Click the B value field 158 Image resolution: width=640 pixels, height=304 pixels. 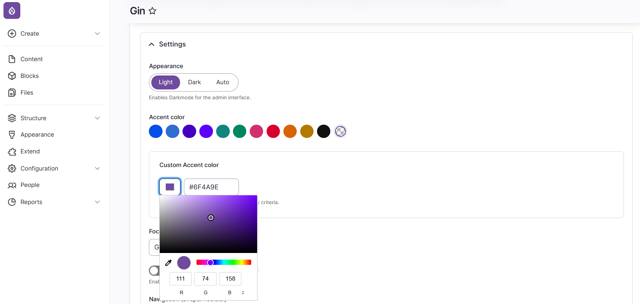coord(230,279)
